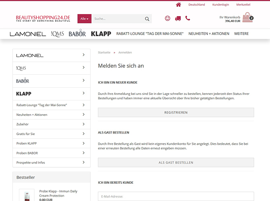
Task: Open !QMS brand logo in top navigation
Action: click(x=58, y=34)
